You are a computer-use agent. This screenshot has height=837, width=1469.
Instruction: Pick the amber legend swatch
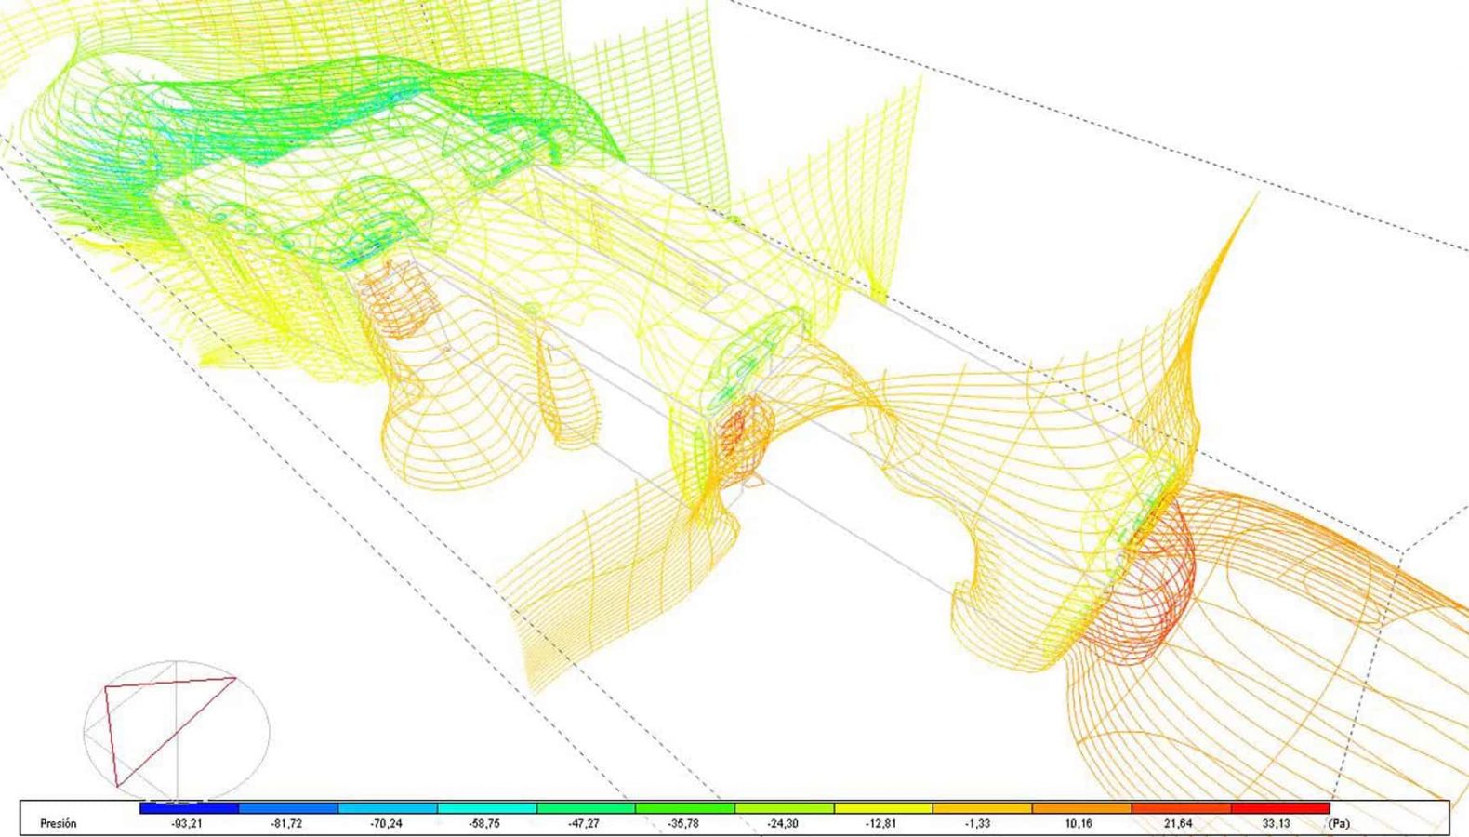(x=983, y=808)
